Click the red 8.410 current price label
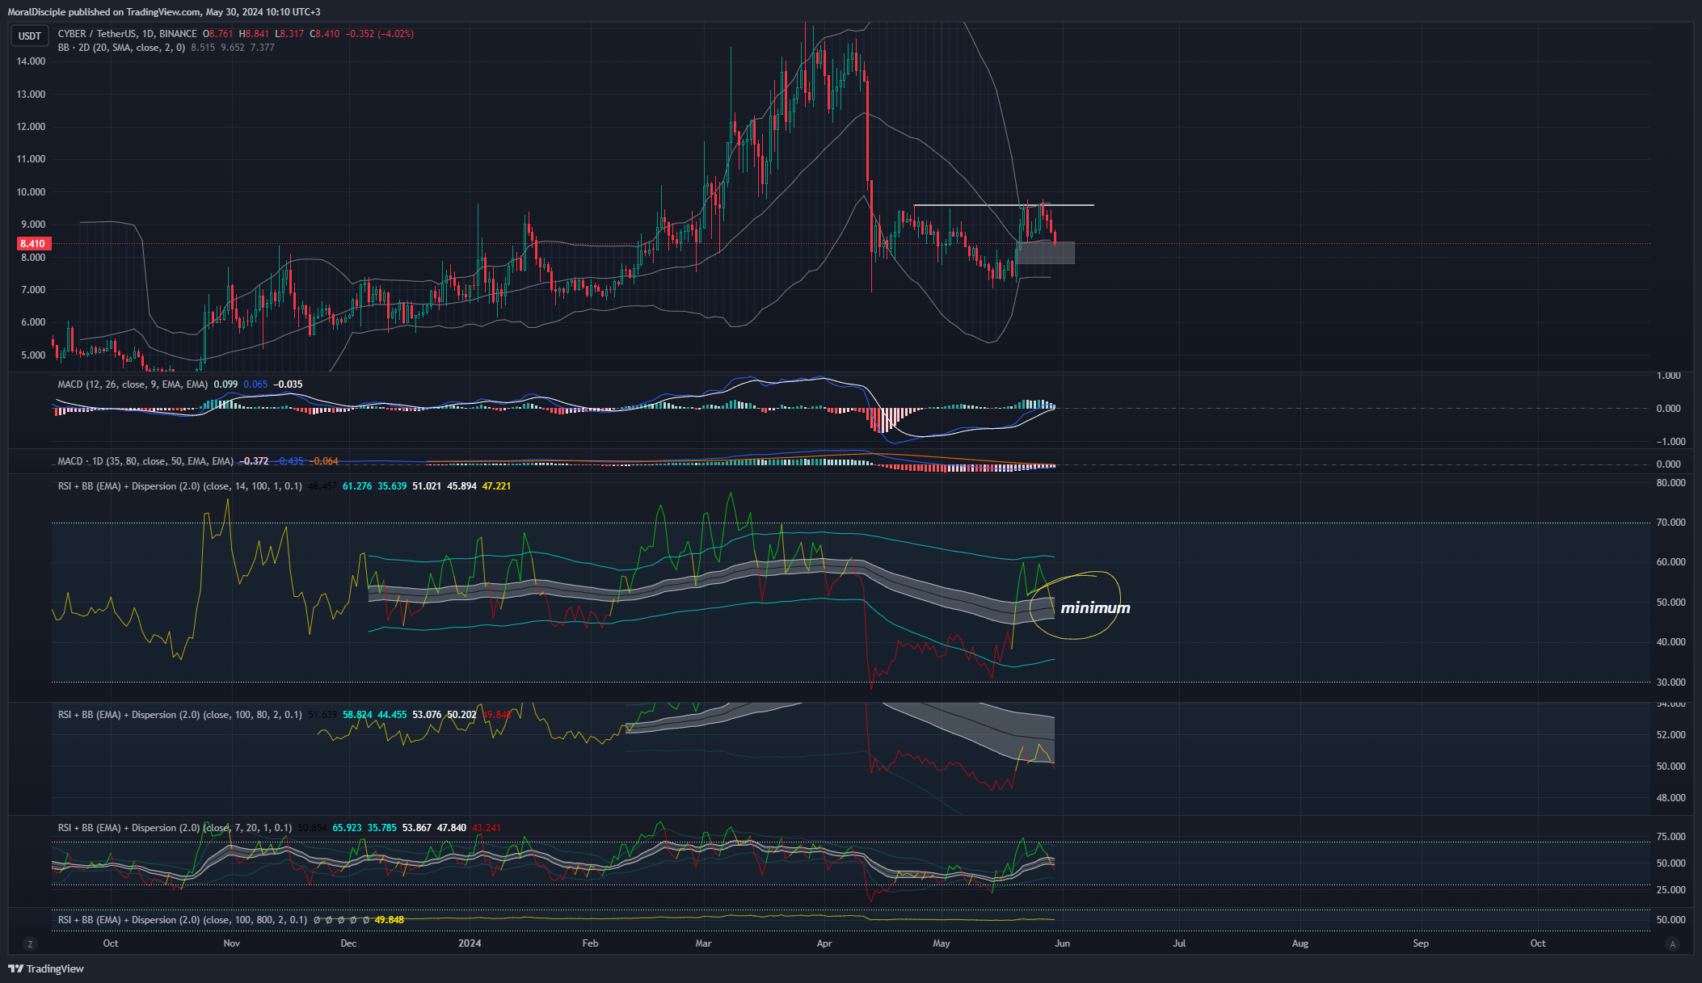 point(33,243)
